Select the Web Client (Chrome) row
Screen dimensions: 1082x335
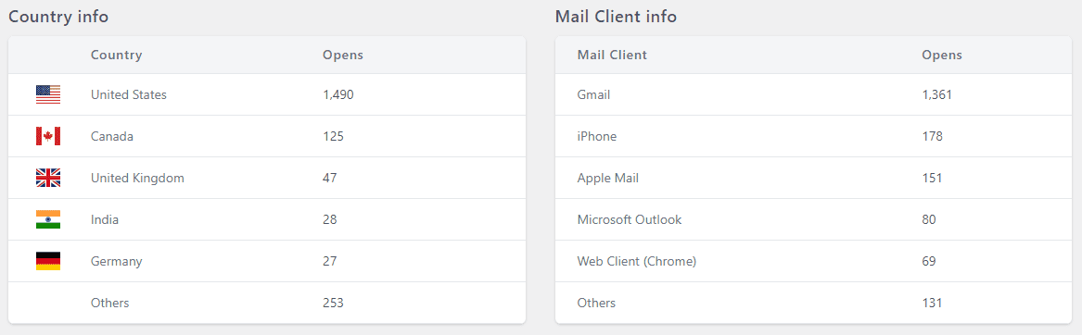click(813, 261)
